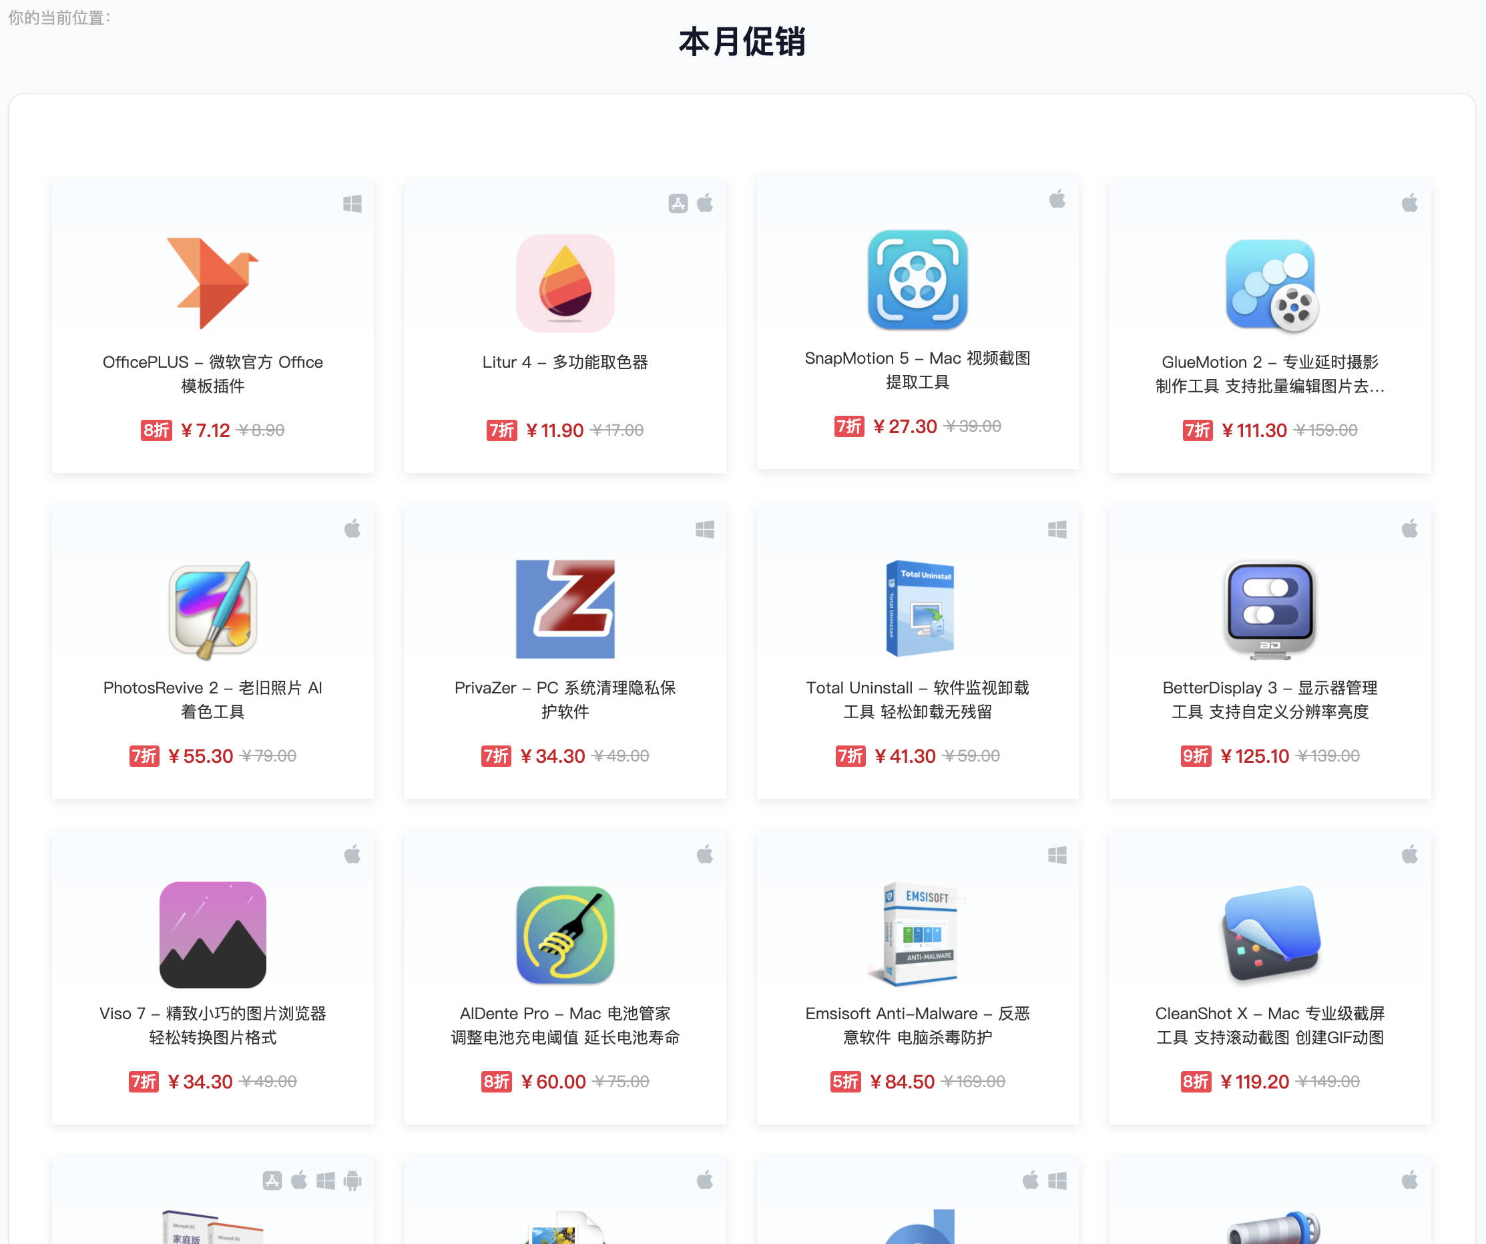Open the Litur 4 多功能取色器 title
This screenshot has width=1486, height=1244.
coord(565,362)
